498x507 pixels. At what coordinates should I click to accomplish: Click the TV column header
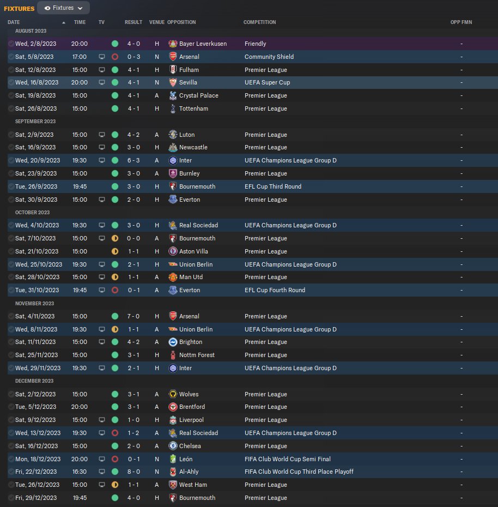101,22
